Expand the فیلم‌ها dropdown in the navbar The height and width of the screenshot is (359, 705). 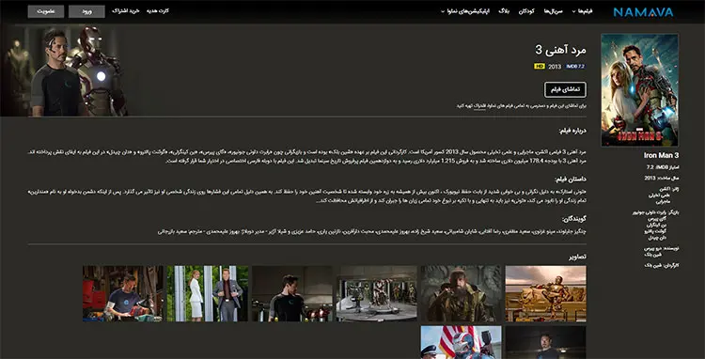(x=583, y=11)
